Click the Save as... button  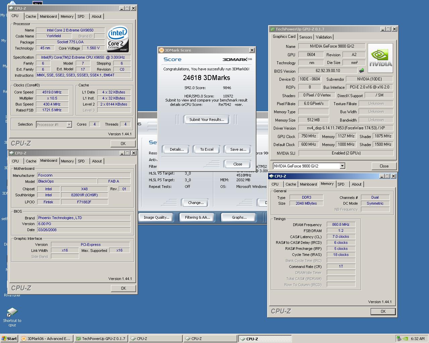click(238, 149)
